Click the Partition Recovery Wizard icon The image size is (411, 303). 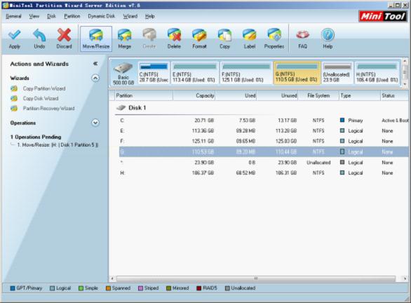click(x=14, y=109)
